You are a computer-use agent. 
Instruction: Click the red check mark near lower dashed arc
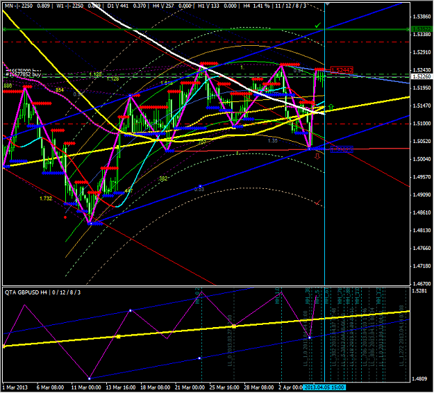318,202
